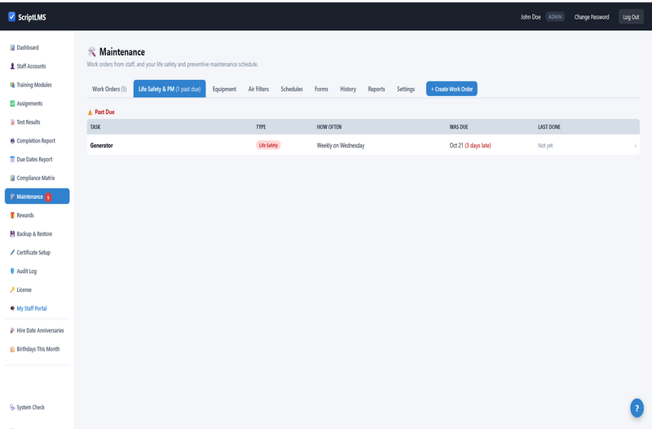Click the Backup & Restore disk icon

[x=12, y=234]
